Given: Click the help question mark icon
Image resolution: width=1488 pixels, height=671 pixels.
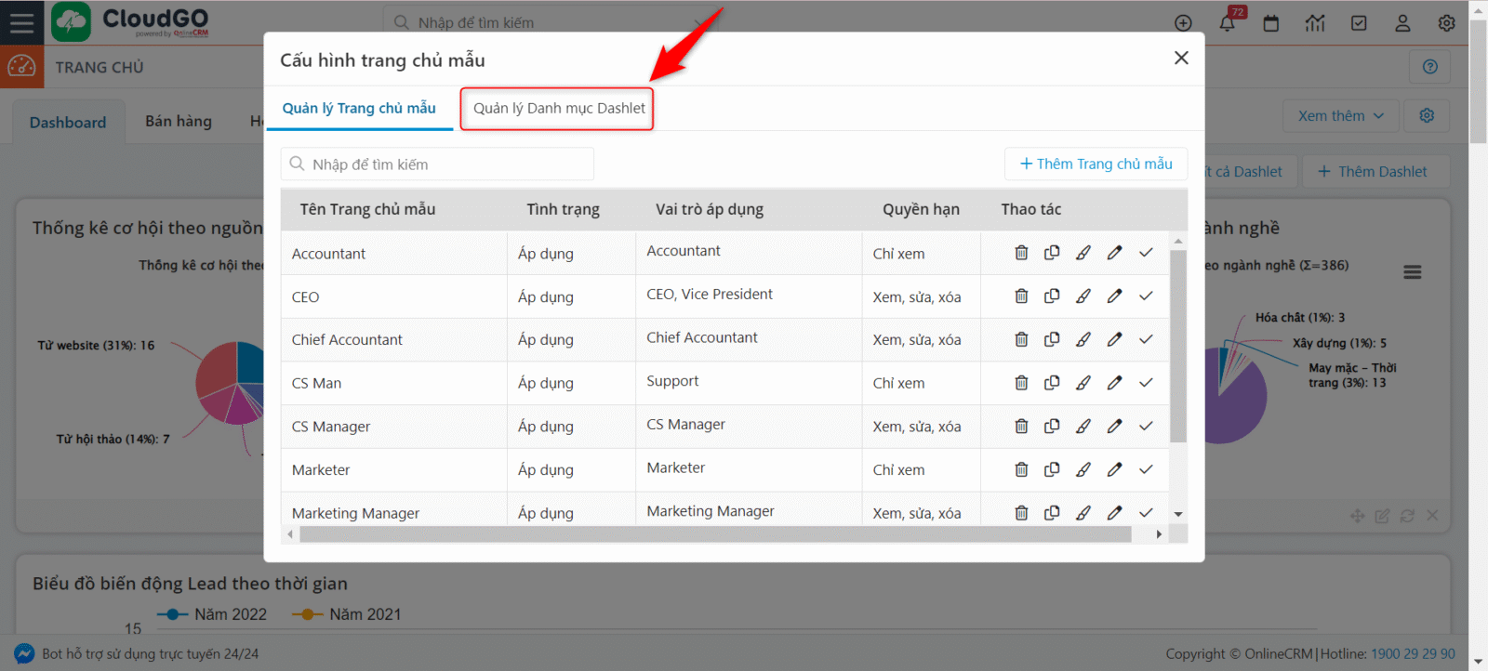Looking at the screenshot, I should (1430, 67).
